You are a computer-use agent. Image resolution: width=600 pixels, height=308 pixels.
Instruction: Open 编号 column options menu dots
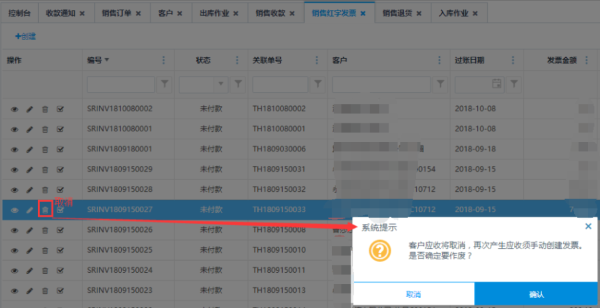coord(164,61)
